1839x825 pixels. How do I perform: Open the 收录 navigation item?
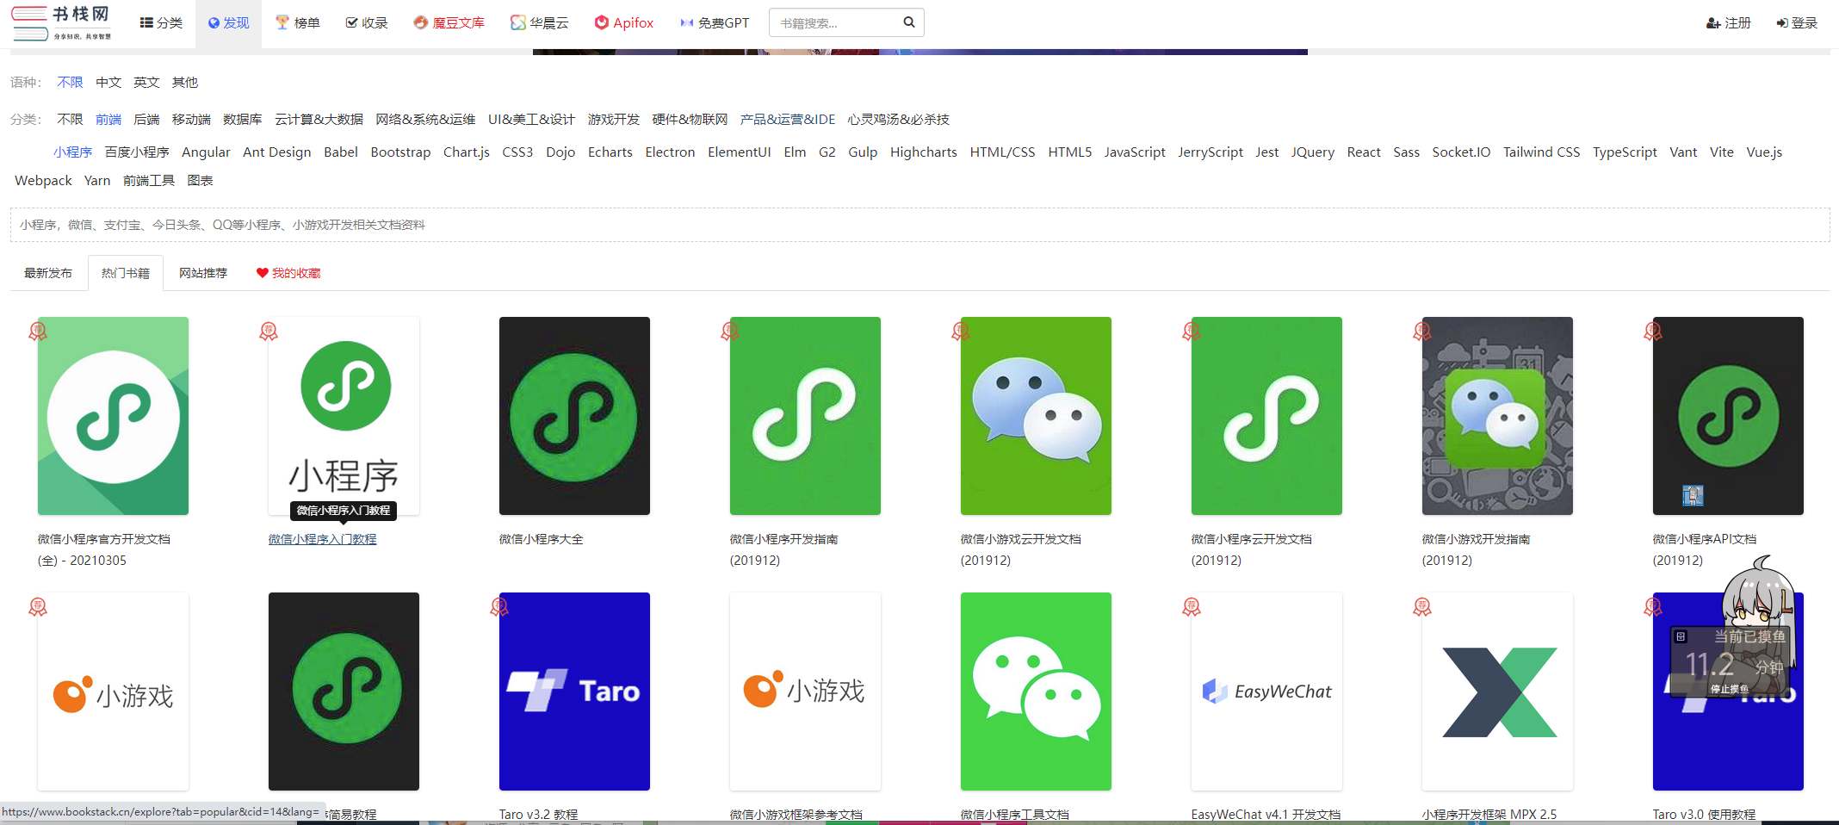click(367, 23)
